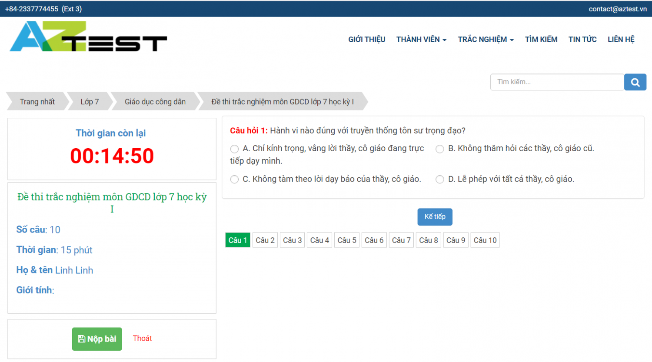652x362 pixels.
Task: Switch to question Câu 9
Action: coord(456,240)
